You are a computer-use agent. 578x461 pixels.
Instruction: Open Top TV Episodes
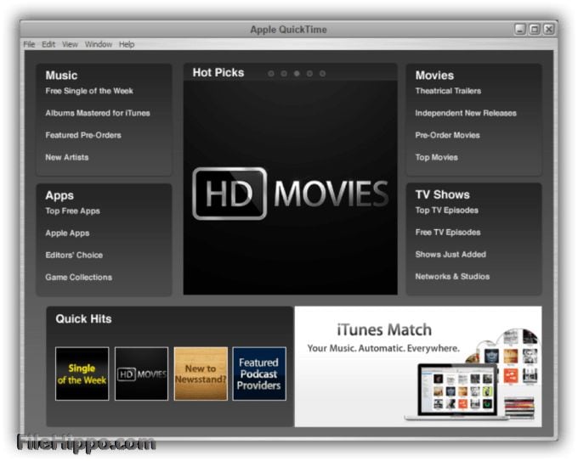click(447, 211)
